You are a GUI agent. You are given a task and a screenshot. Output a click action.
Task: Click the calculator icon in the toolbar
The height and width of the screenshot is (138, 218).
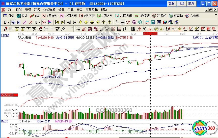153,22
